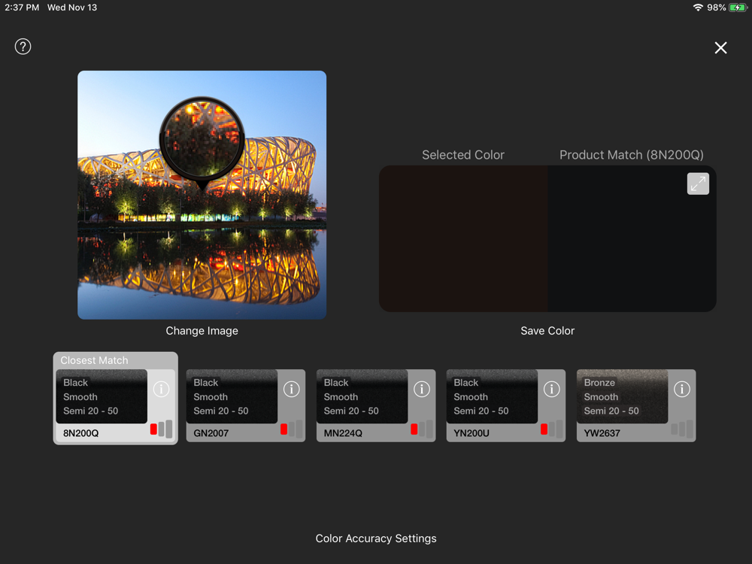Tap the Wi-Fi icon in status bar

pos(698,8)
